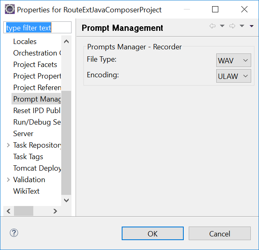This screenshot has width=259, height=250.
Task: Click the tree's scroll down arrow
Action: [x=66, y=200]
